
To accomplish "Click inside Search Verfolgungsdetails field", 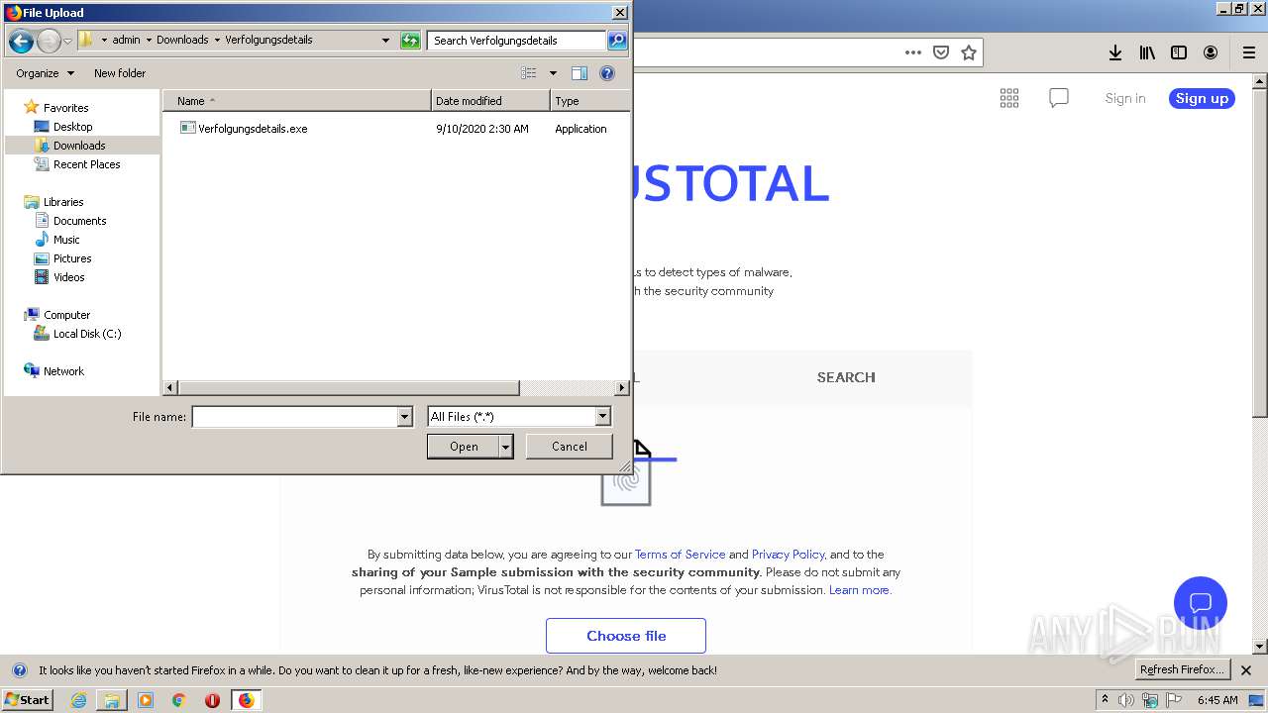I will 517,41.
